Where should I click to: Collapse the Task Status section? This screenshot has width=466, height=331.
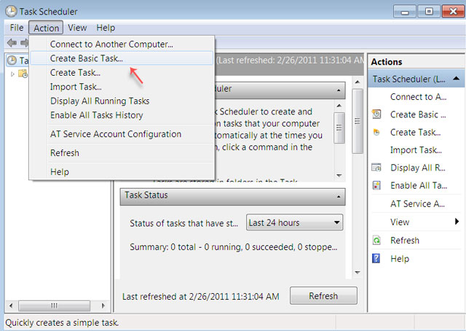339,197
